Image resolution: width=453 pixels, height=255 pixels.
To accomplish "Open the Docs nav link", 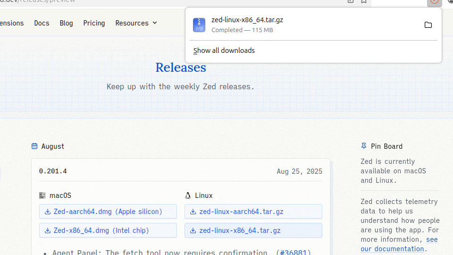I will [x=42, y=23].
